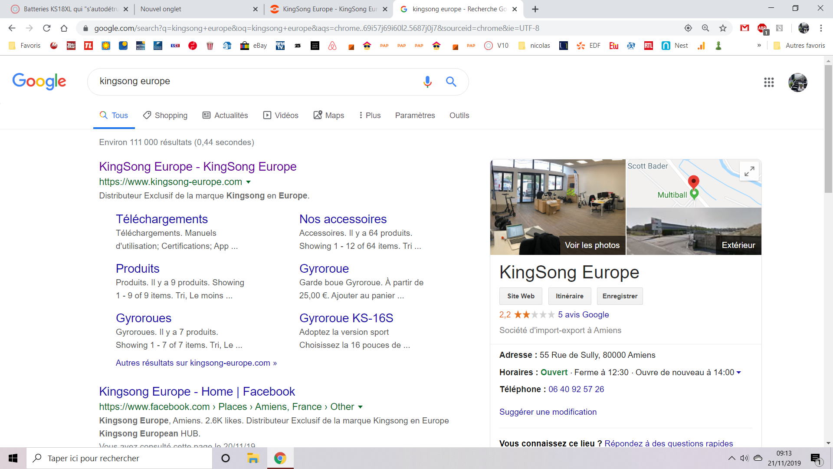Show hidden bookmarks with the chevron

point(759,46)
